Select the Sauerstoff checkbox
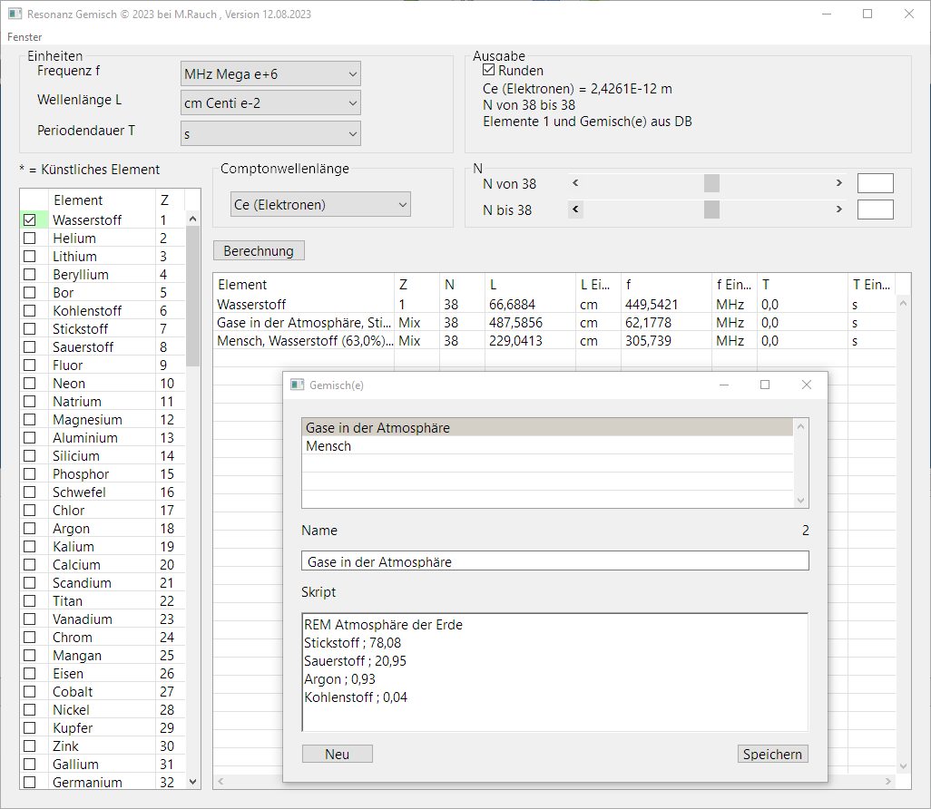The image size is (931, 809). [30, 347]
